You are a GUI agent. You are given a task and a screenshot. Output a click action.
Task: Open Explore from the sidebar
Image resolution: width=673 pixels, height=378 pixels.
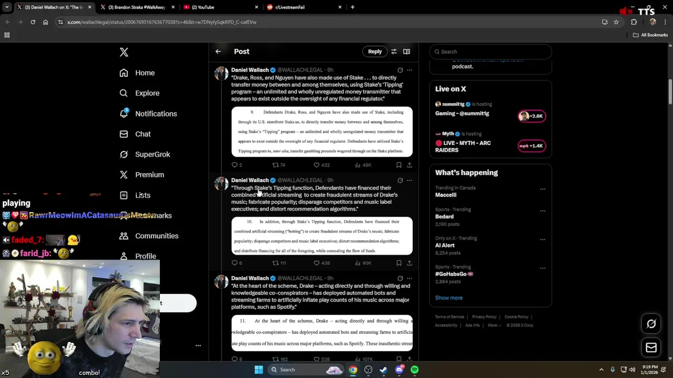(139, 93)
